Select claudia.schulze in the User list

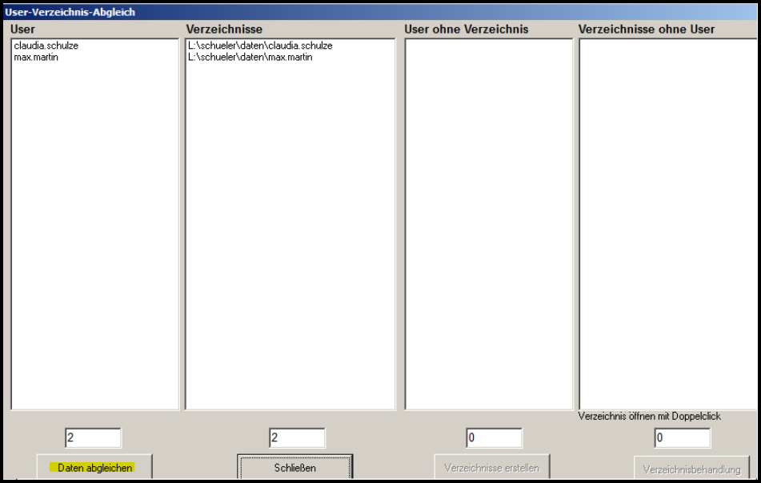46,46
